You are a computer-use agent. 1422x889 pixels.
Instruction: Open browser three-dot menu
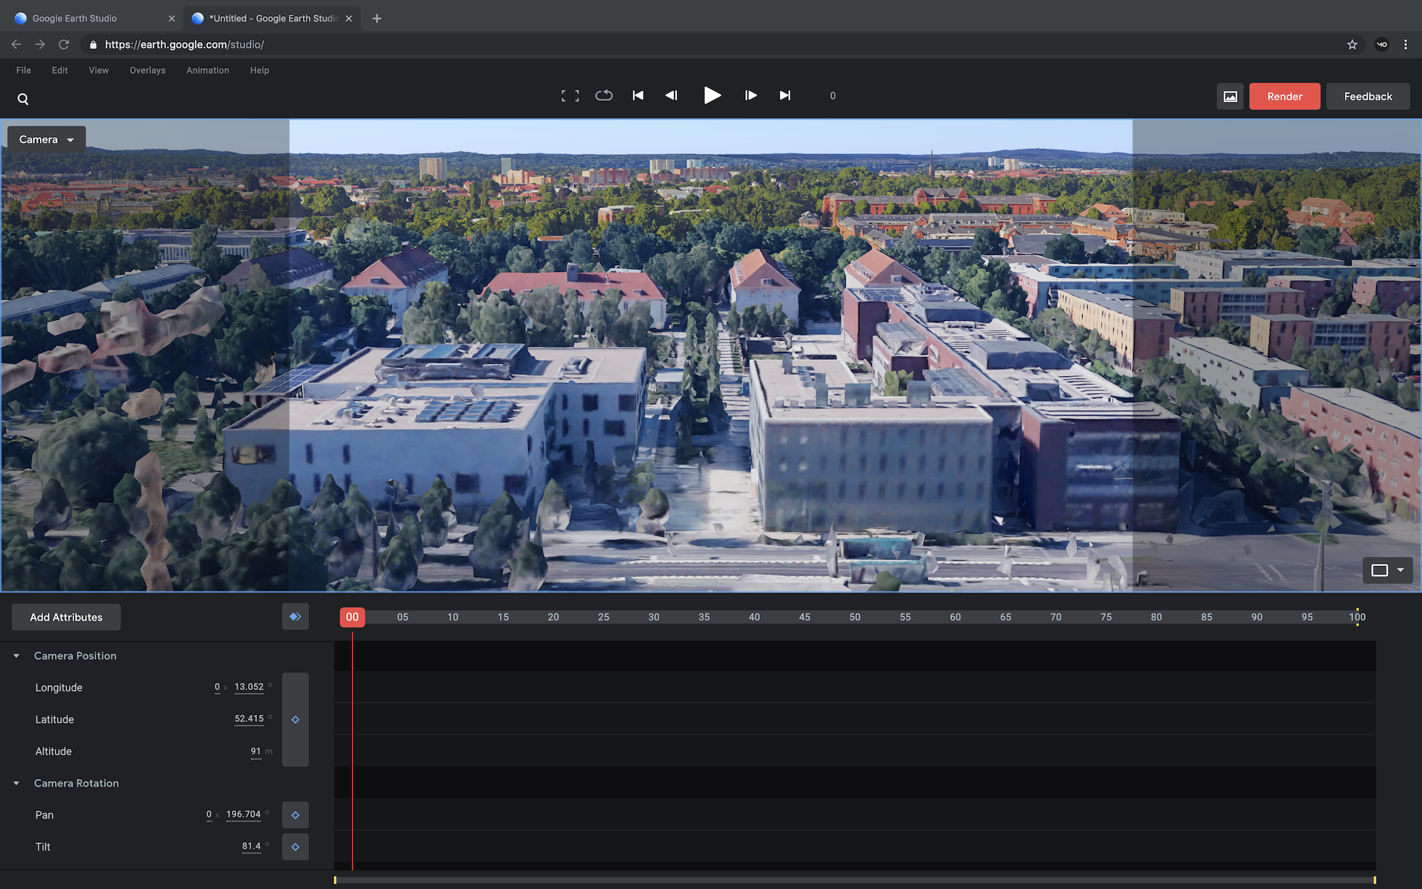click(x=1406, y=44)
